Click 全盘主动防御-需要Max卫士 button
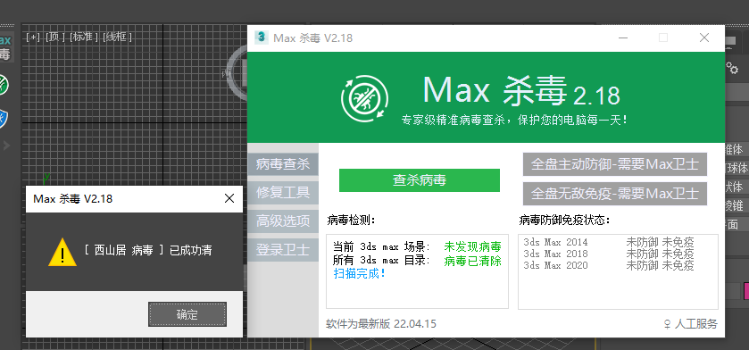This screenshot has width=749, height=350. (x=615, y=165)
